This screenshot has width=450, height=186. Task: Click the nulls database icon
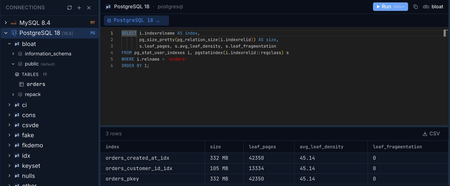[17, 176]
